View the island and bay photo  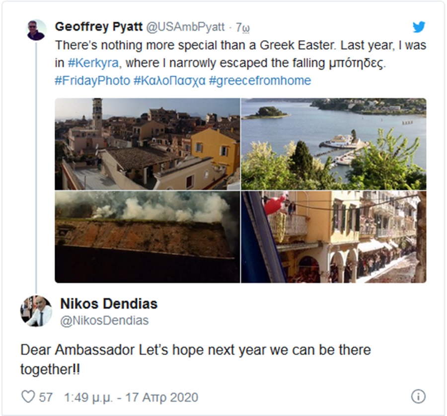click(x=334, y=144)
